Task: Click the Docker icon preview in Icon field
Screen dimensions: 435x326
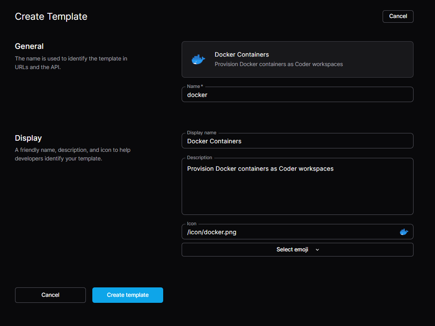Action: [404, 232]
